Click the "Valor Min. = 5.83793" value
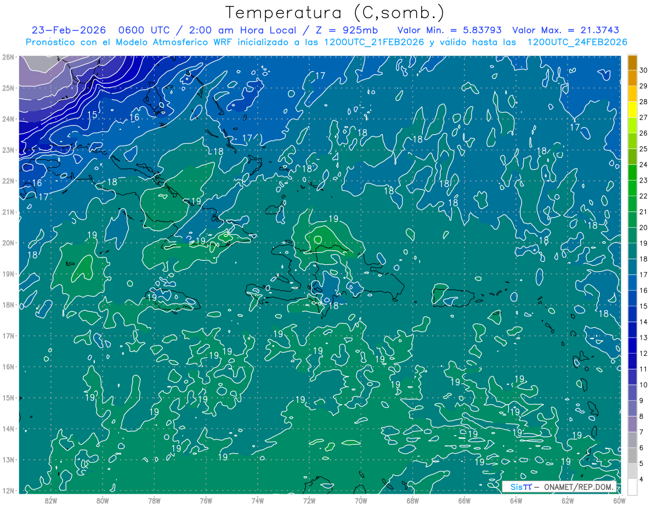The image size is (658, 508). pyautogui.click(x=449, y=30)
